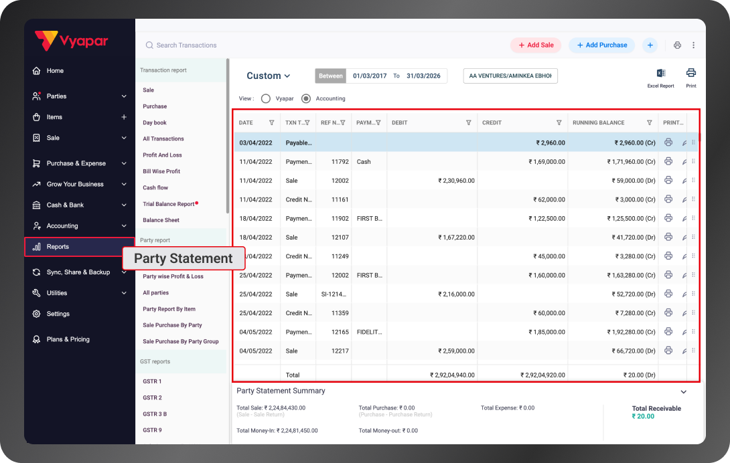Open the GSTR 1 report
Viewport: 730px width, 463px height.
coord(152,381)
